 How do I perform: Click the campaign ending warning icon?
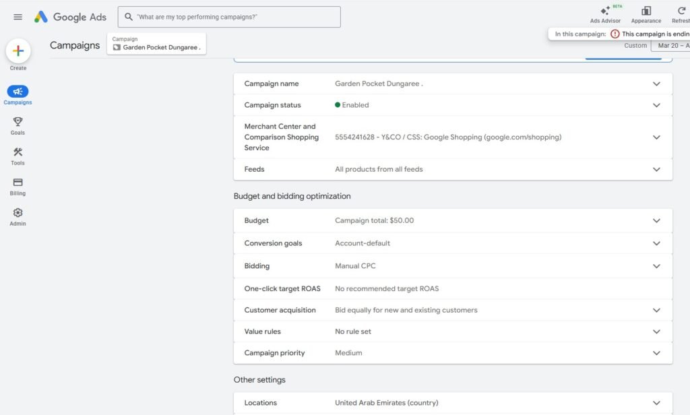point(615,34)
